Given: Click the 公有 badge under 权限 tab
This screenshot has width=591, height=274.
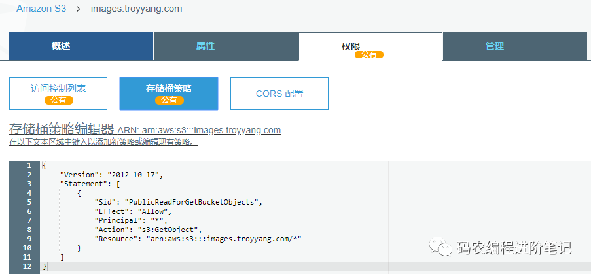Looking at the screenshot, I should point(369,54).
